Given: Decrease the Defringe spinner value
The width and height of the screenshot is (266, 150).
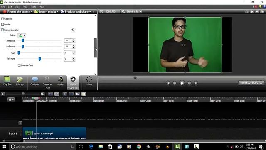Looking at the screenshot, I should pos(74,60).
